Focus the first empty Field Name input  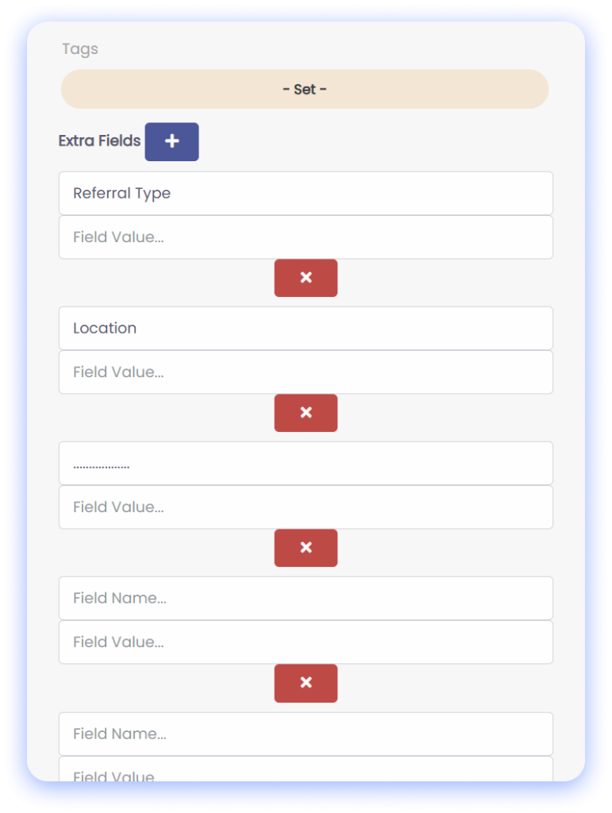(x=306, y=599)
